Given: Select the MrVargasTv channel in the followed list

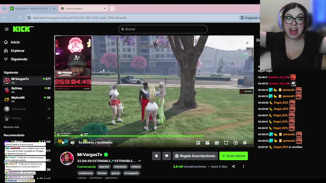Looking at the screenshot, I should pyautogui.click(x=27, y=81).
